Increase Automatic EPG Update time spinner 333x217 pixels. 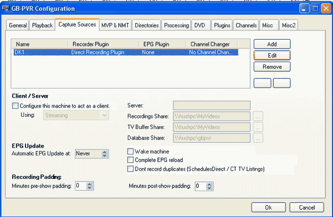104,152
